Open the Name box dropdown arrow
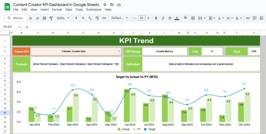266x134 pixels. pyautogui.click(x=19, y=27)
